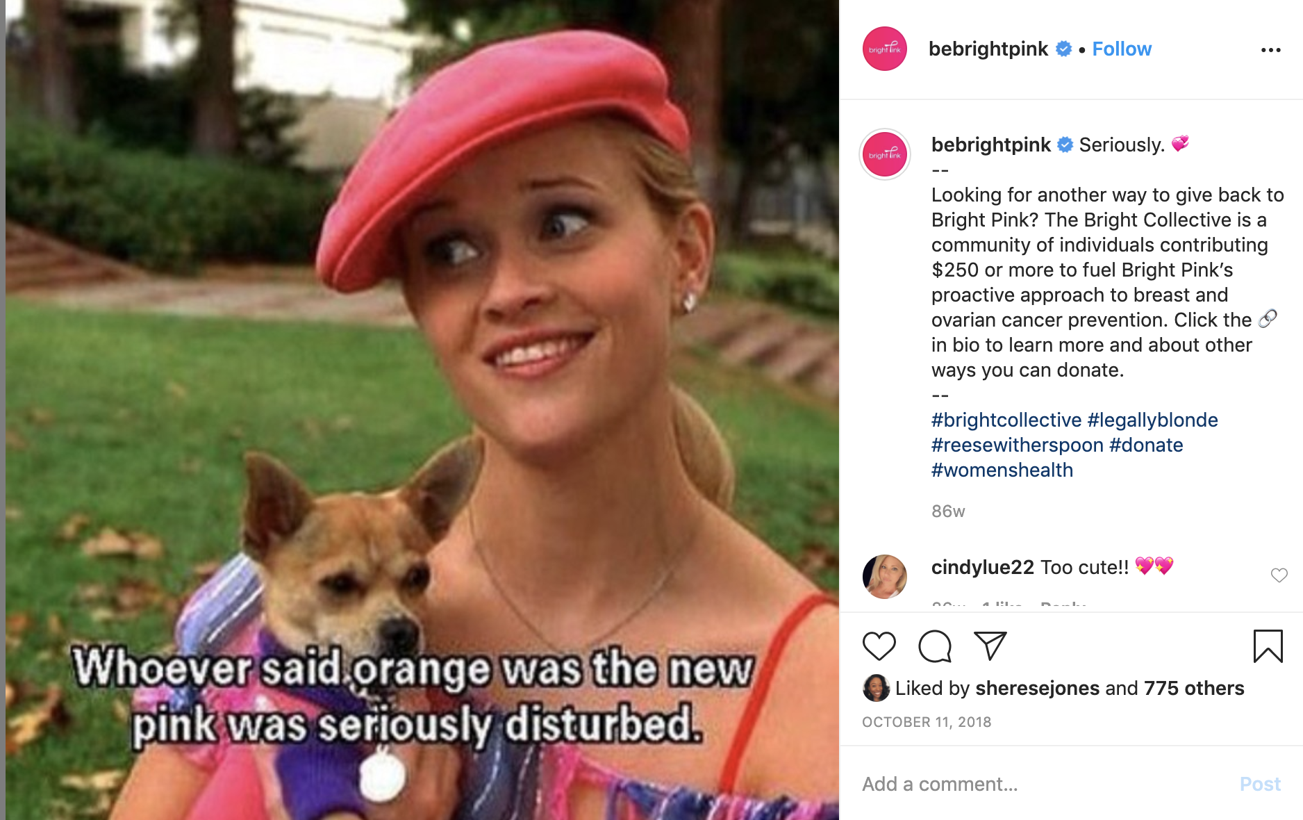The width and height of the screenshot is (1303, 820).
Task: Open the comment speech bubble icon
Action: pos(934,646)
